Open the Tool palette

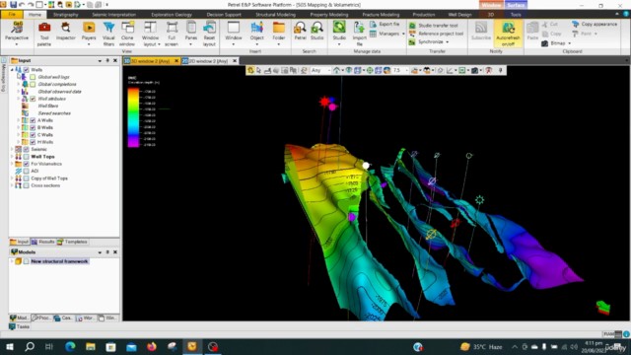pos(44,34)
